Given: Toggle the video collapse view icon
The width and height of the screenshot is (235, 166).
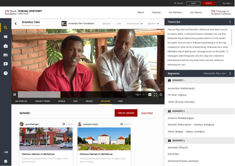Looking at the screenshot, I should click(x=161, y=94).
